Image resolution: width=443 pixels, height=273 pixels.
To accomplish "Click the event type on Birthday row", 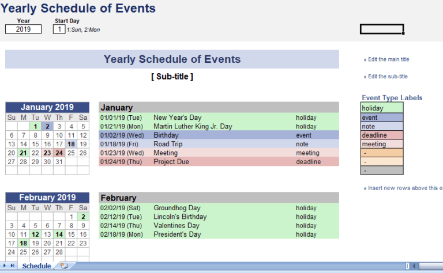I will 303,135.
